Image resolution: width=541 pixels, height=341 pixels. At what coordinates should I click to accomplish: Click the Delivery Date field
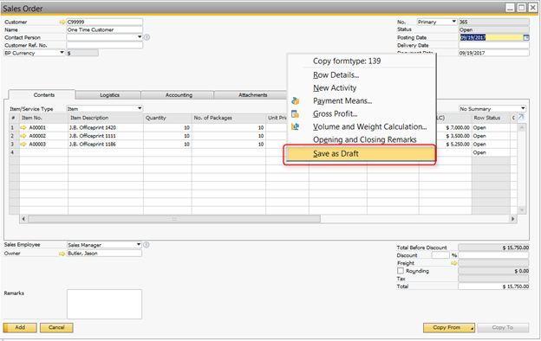click(x=493, y=45)
